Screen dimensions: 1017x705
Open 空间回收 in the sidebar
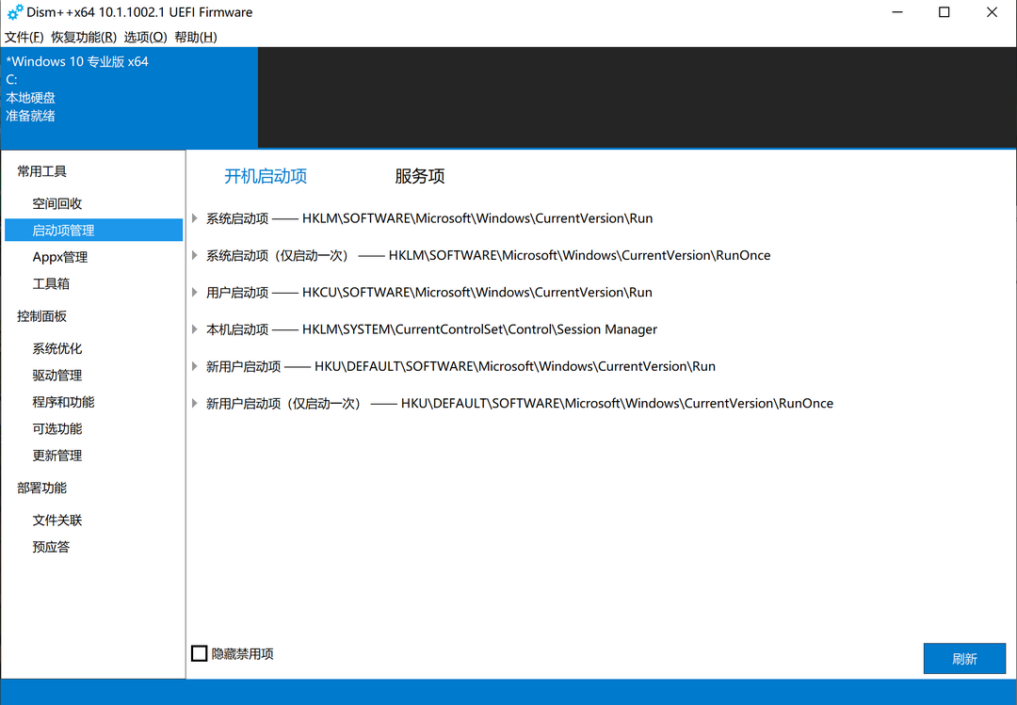click(x=57, y=202)
